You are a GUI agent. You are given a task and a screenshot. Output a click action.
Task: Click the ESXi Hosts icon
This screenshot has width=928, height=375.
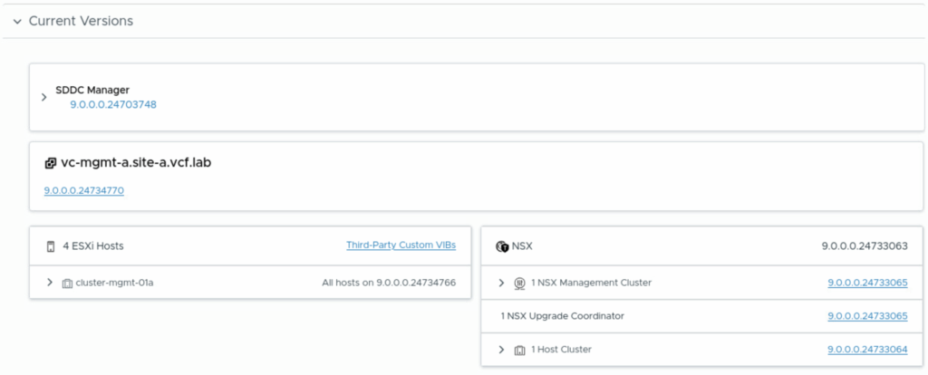click(x=50, y=245)
